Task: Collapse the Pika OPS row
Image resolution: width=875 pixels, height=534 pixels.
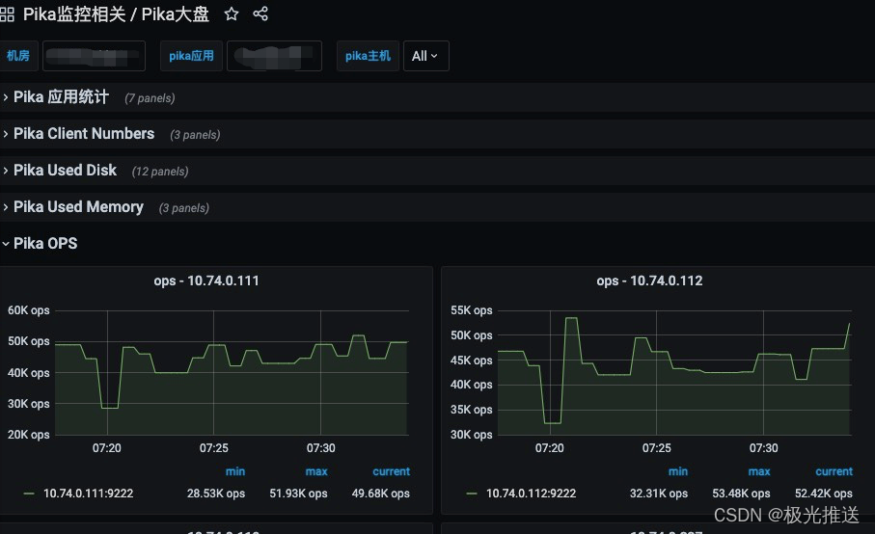Action: pyautogui.click(x=45, y=244)
